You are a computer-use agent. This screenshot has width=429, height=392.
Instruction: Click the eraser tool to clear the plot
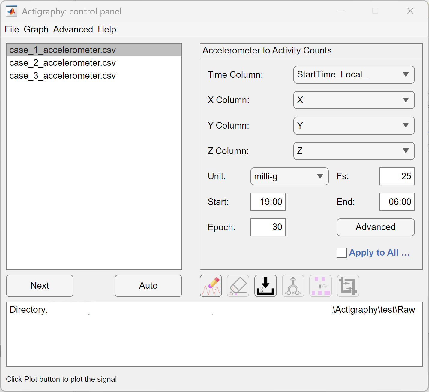tap(238, 286)
